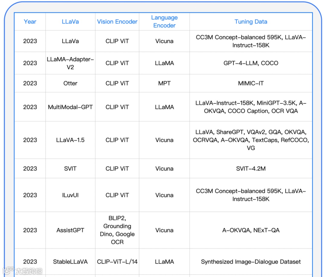
Task: Click the Synthesized Image-Dialogue Dataset cell
Action: [251, 262]
